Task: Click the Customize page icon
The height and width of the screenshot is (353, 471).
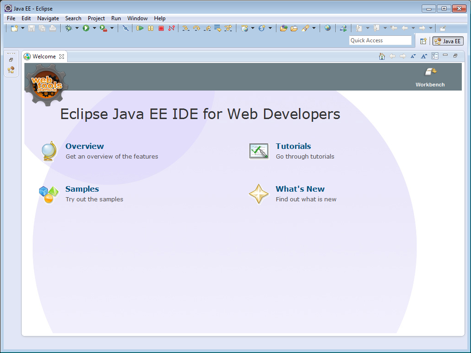Action: click(x=435, y=56)
